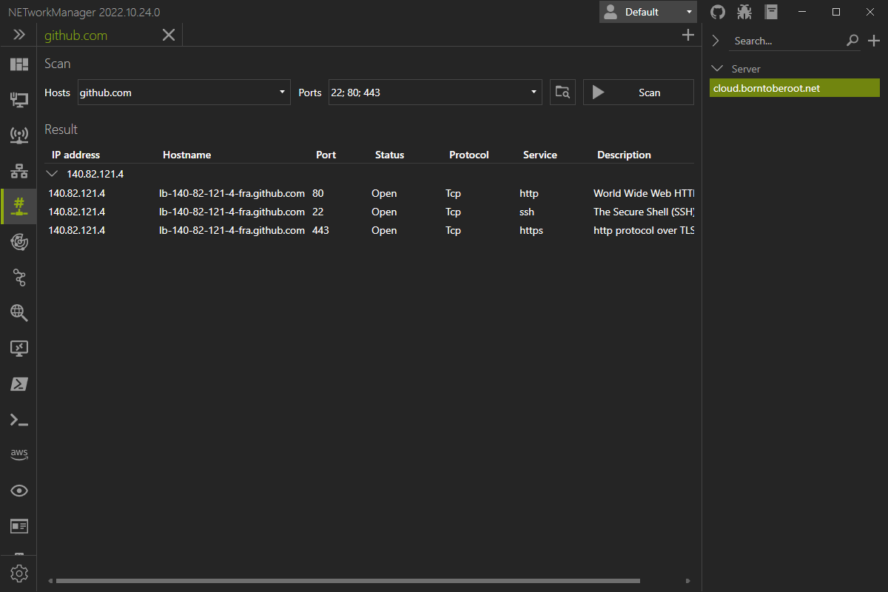Screen dimensions: 888x592
Task: Select the port 443 cell
Action: (x=320, y=230)
